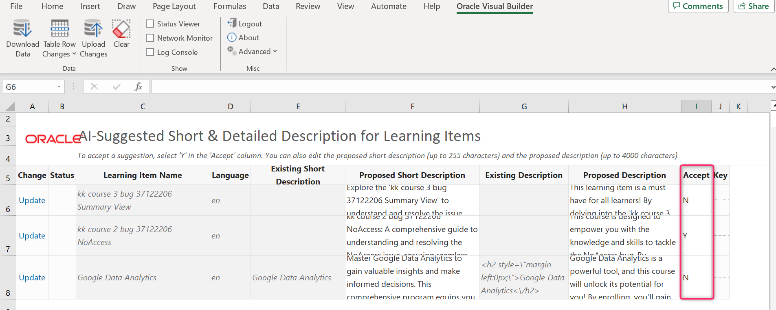
Task: Switch to the Draw tab
Action: 126,6
